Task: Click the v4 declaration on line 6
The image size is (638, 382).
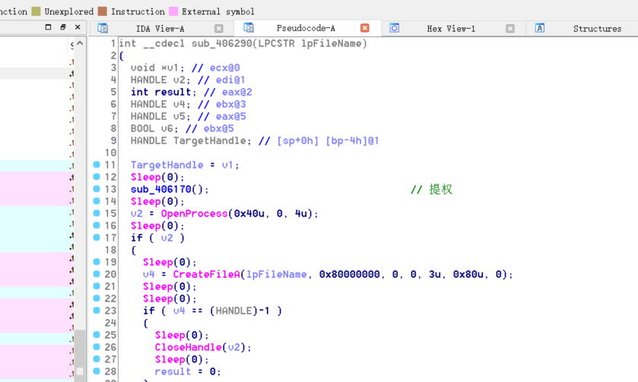Action: tap(179, 105)
